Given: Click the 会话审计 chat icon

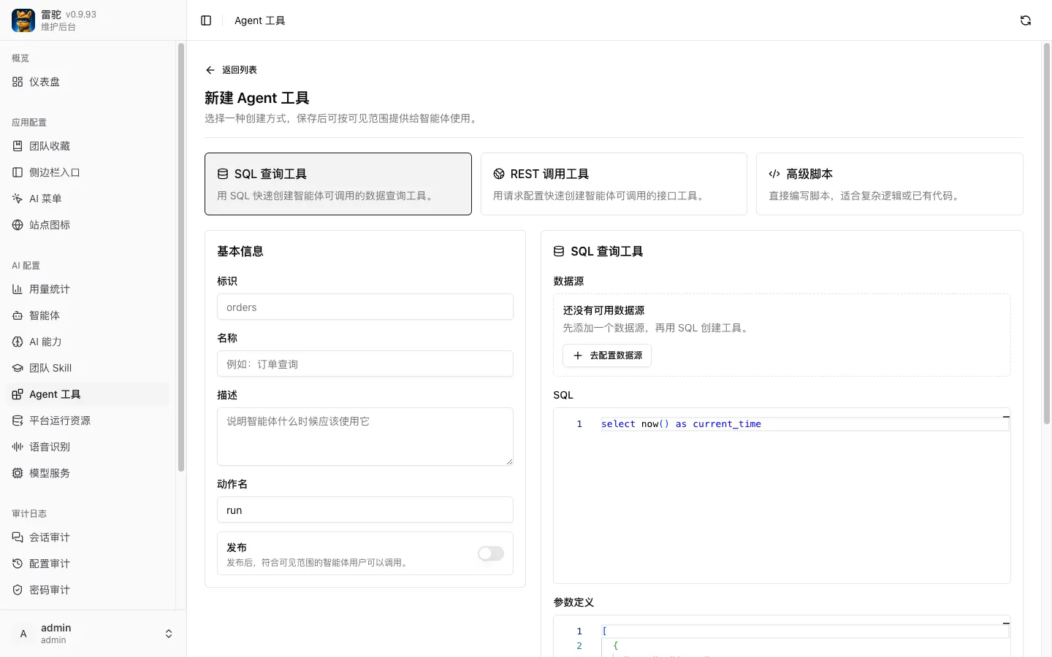Looking at the screenshot, I should coord(18,537).
